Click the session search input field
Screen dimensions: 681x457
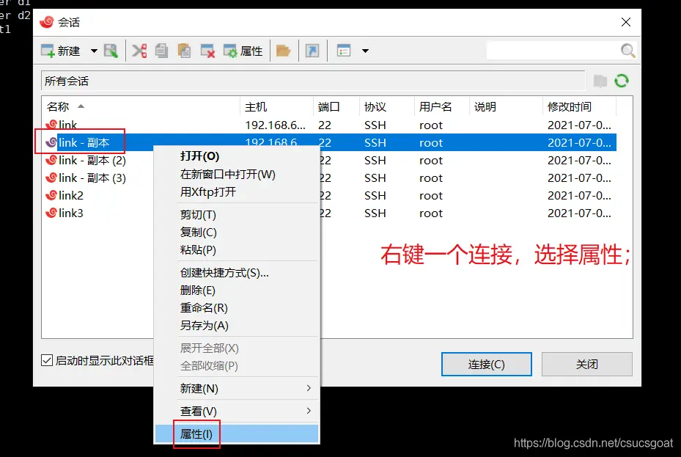pyautogui.click(x=553, y=51)
